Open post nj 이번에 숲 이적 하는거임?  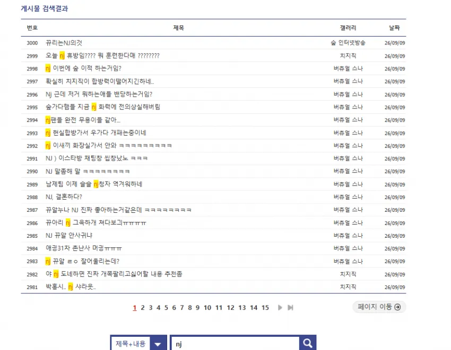tap(83, 68)
